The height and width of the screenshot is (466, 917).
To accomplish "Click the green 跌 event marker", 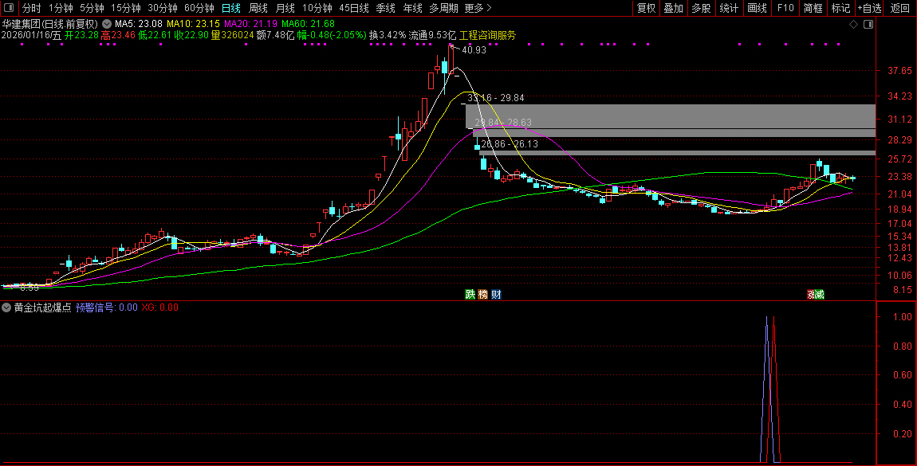I will 470,295.
